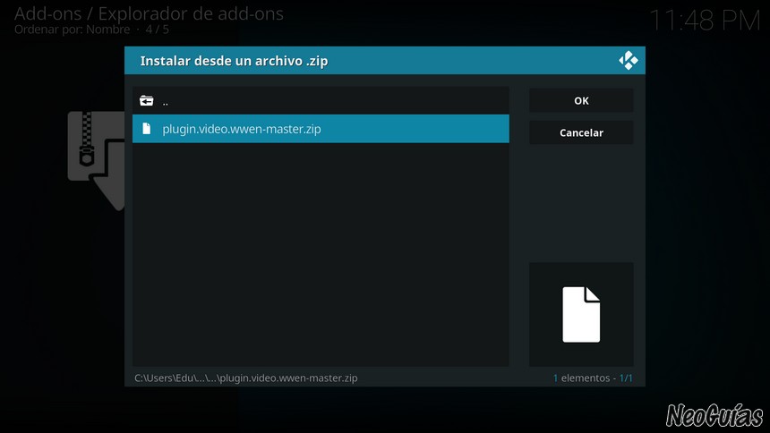Viewport: 770px width, 433px height.
Task: Click the back-arrow folder icon
Action: tap(146, 101)
